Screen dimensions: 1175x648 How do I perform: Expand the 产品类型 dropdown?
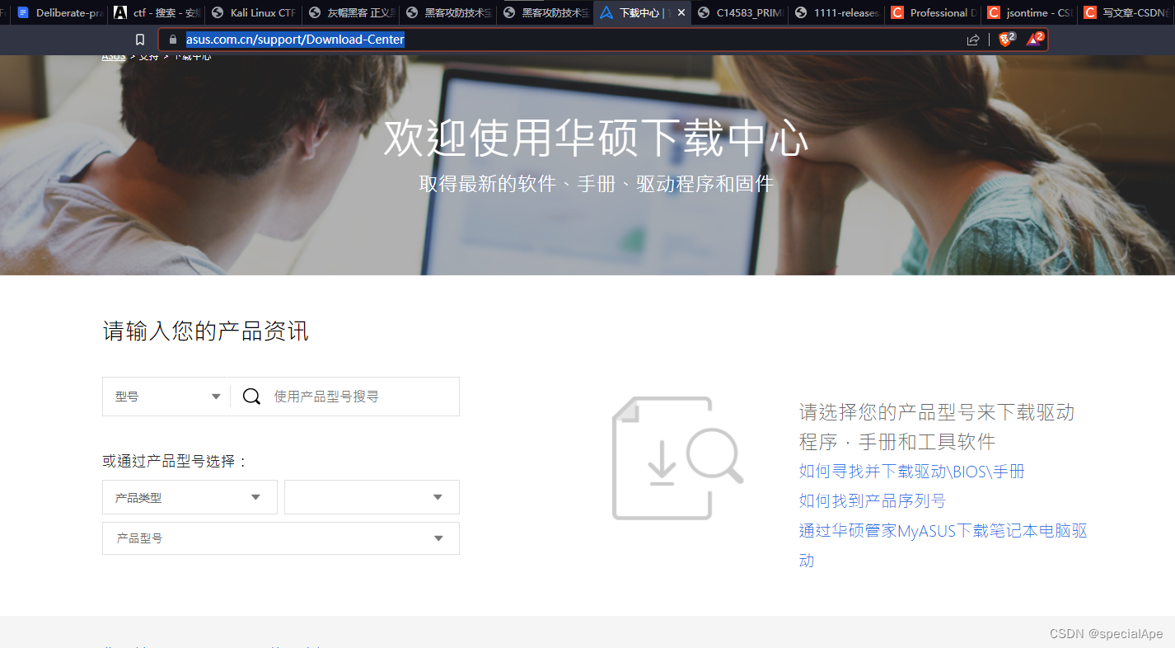pyautogui.click(x=190, y=497)
